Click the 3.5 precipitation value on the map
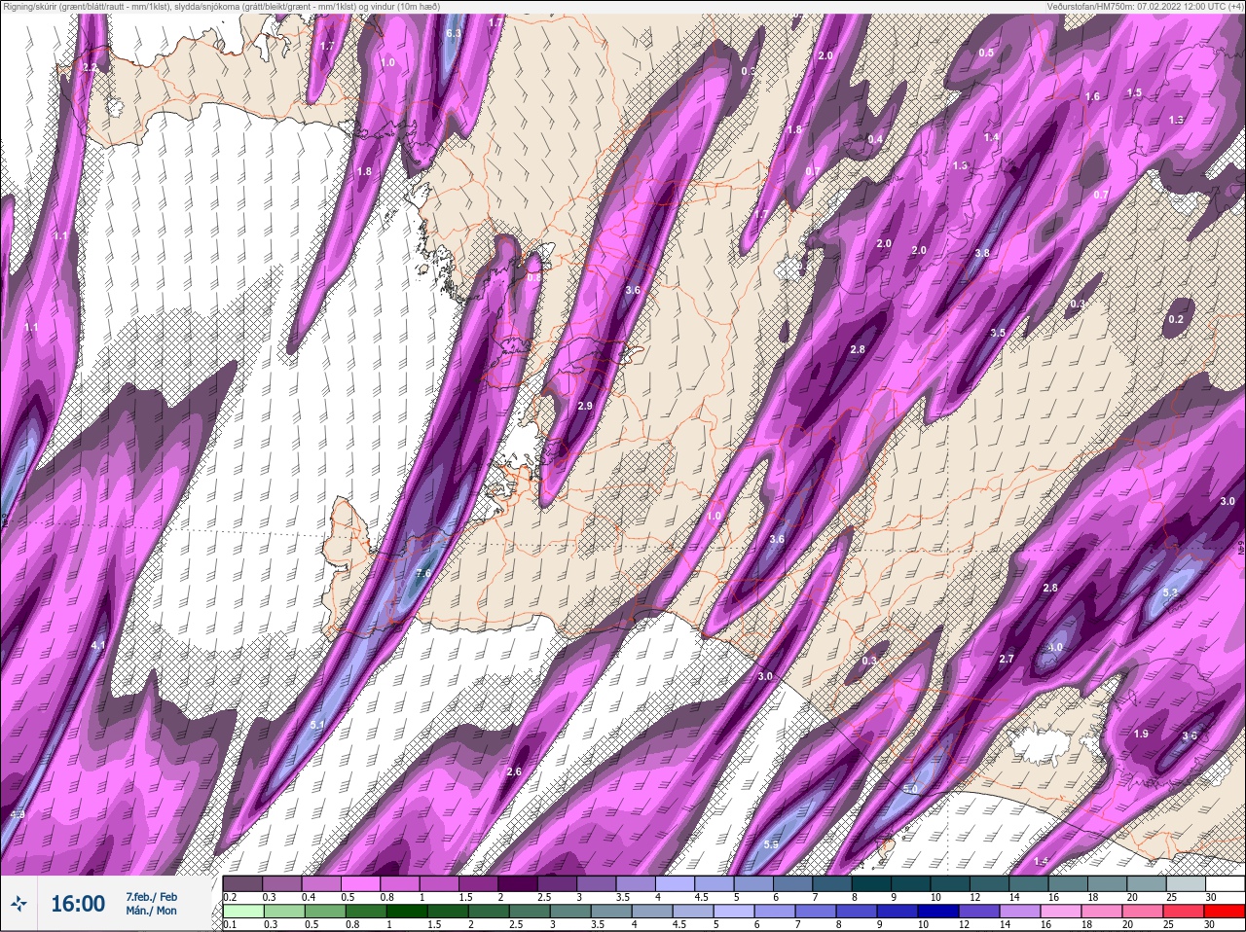Image resolution: width=1246 pixels, height=932 pixels. click(998, 333)
